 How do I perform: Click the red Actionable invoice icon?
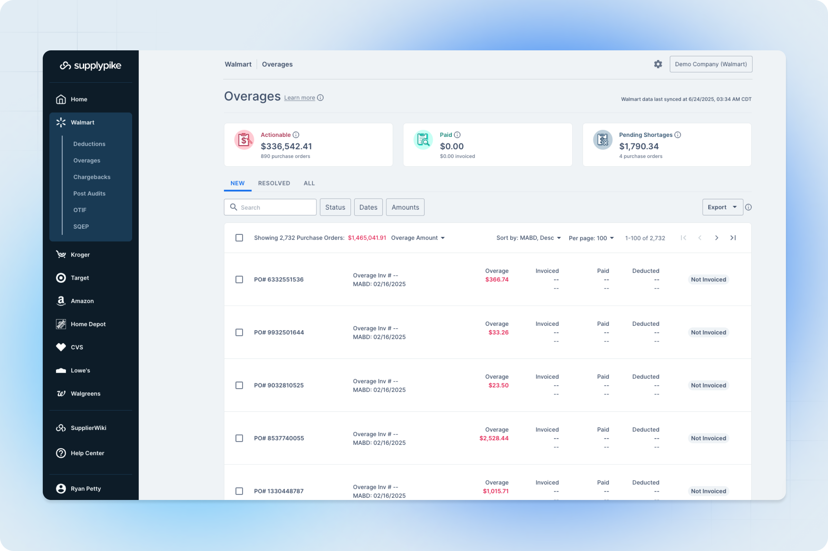point(244,140)
